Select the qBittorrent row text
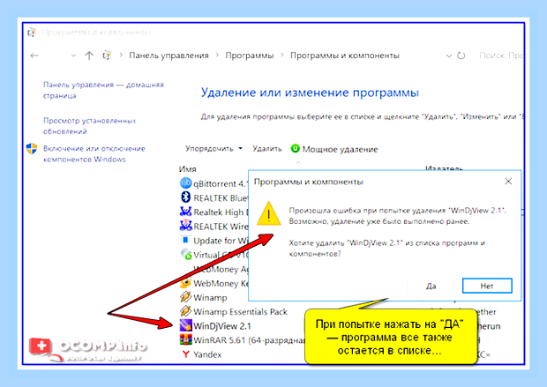Viewport: 547px width, 387px height. point(221,183)
